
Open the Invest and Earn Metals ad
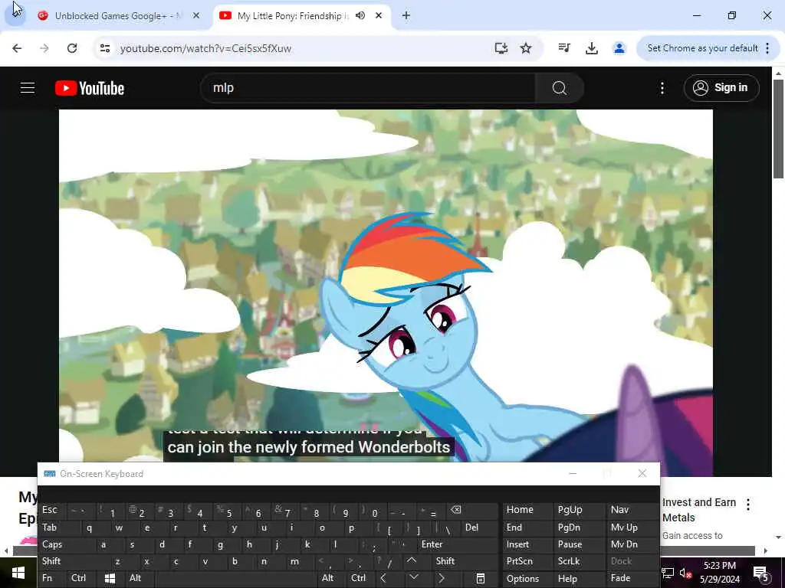point(699,509)
